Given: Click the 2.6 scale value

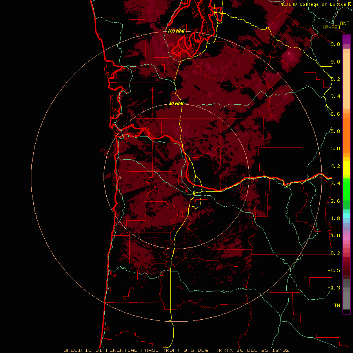Looking at the screenshot, I should pyautogui.click(x=335, y=201).
